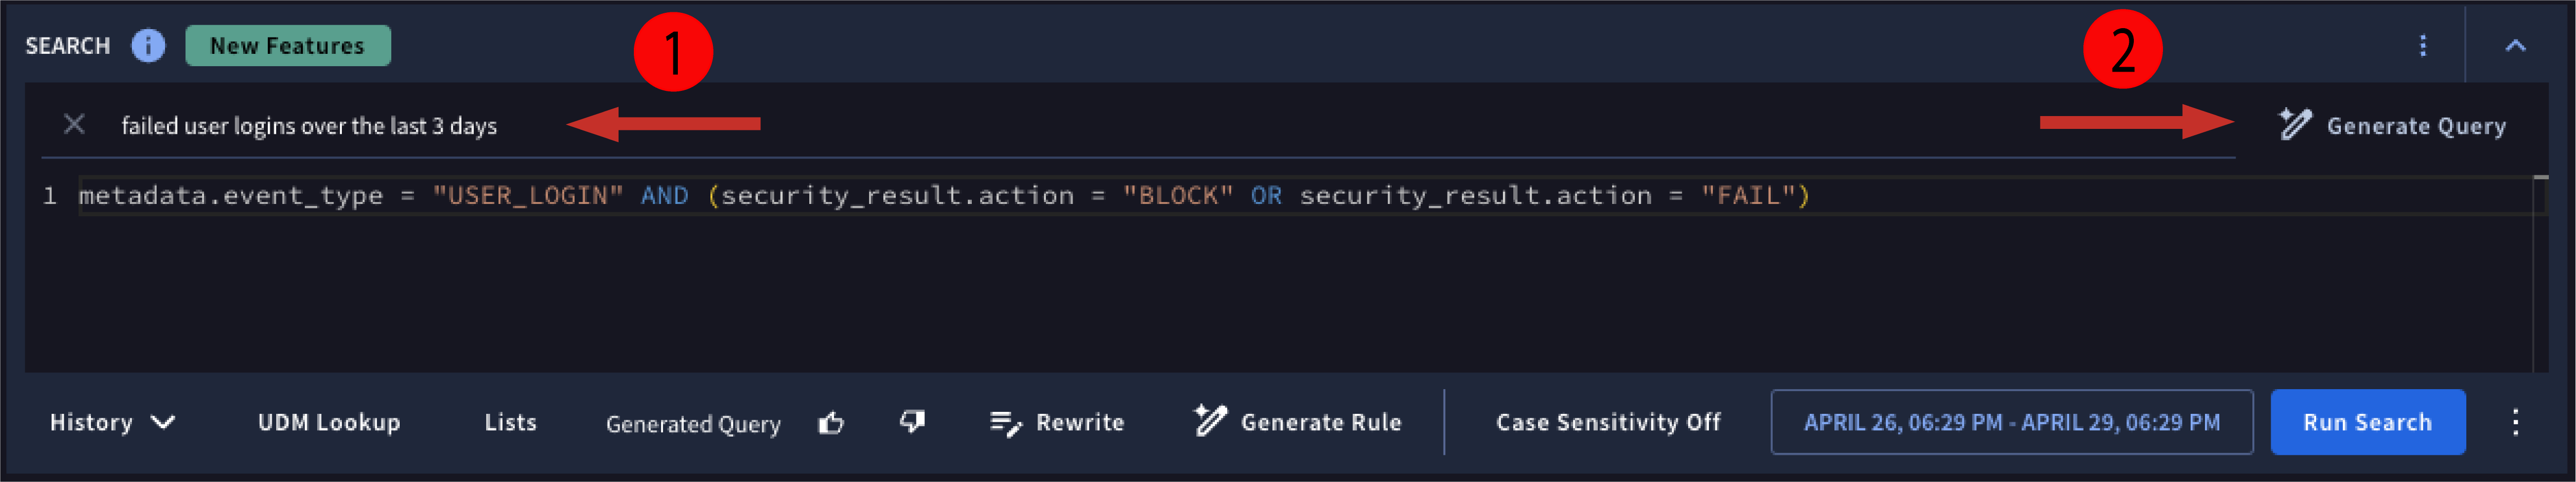The height and width of the screenshot is (482, 2576).
Task: Open the three-dot menu at top right
Action: 2422,44
